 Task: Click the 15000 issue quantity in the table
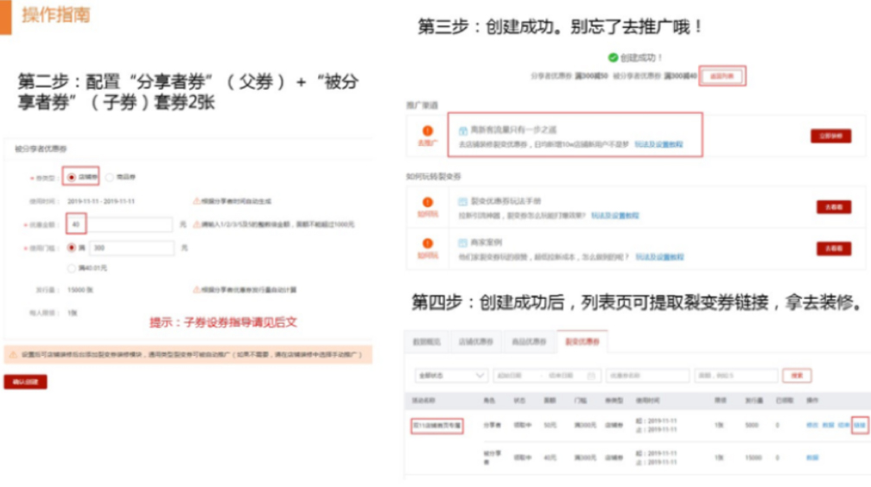coord(753,458)
